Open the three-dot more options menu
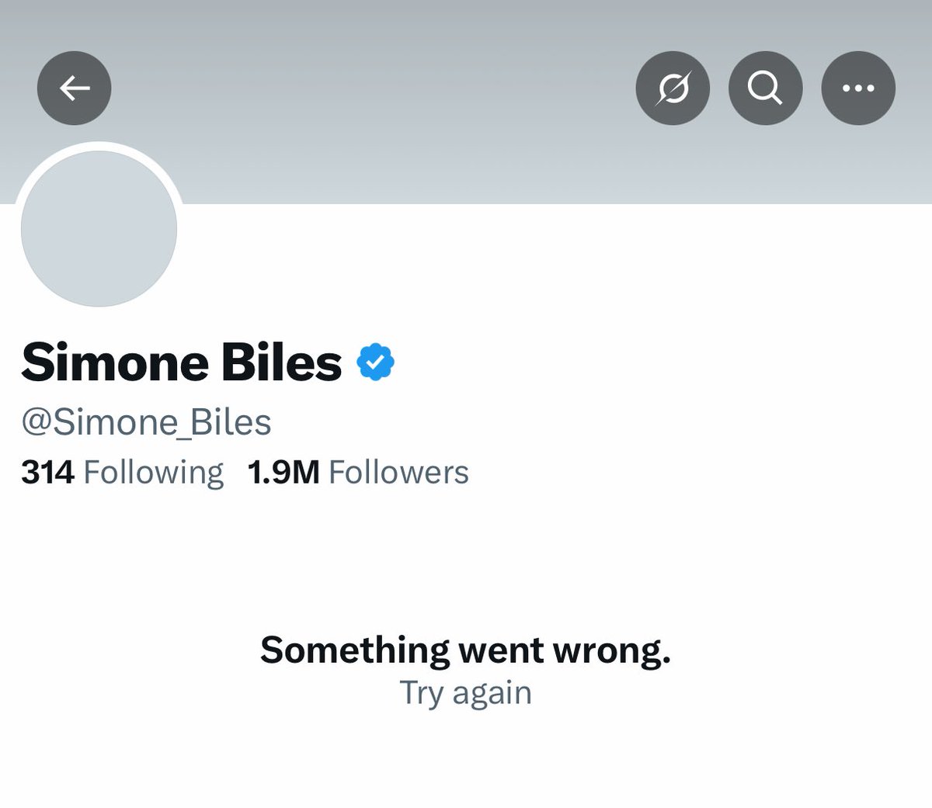Screen dimensions: 932x808 pos(858,88)
